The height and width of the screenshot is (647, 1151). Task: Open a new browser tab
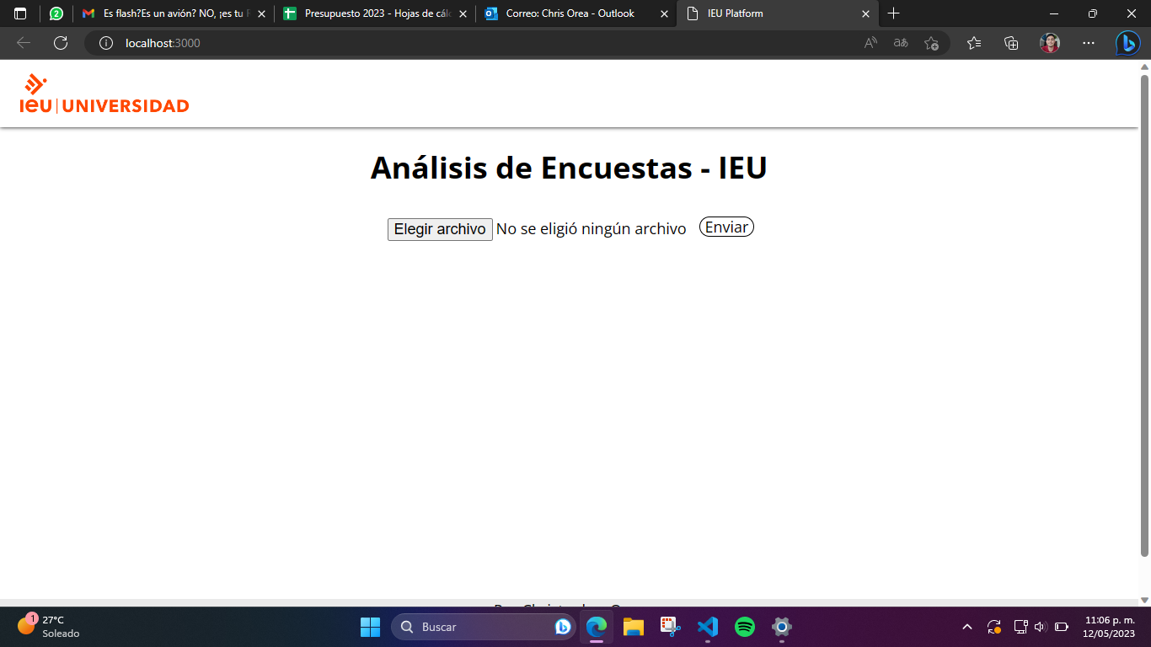pos(894,13)
